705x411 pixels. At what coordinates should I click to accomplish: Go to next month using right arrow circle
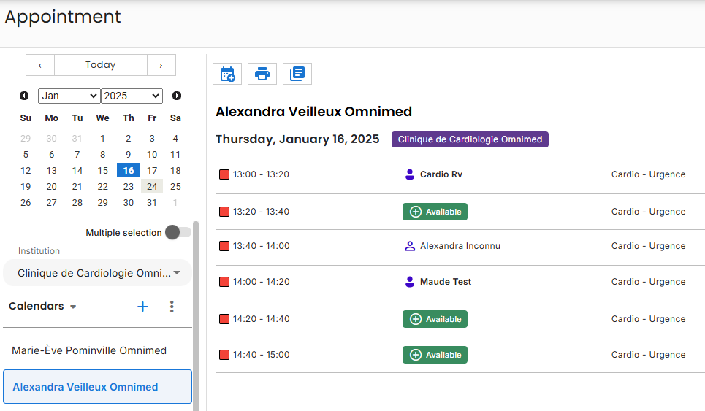coord(177,96)
